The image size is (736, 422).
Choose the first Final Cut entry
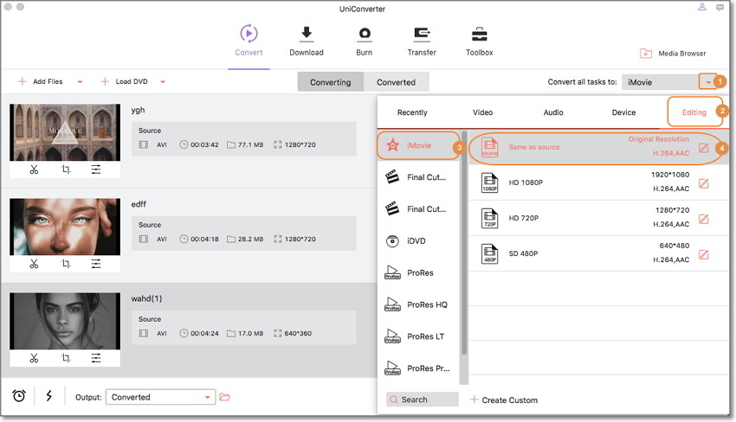pyautogui.click(x=418, y=177)
